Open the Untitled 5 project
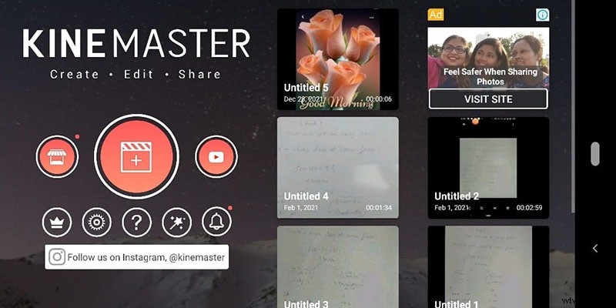Viewport: 616px width, 308px height. tap(338, 59)
